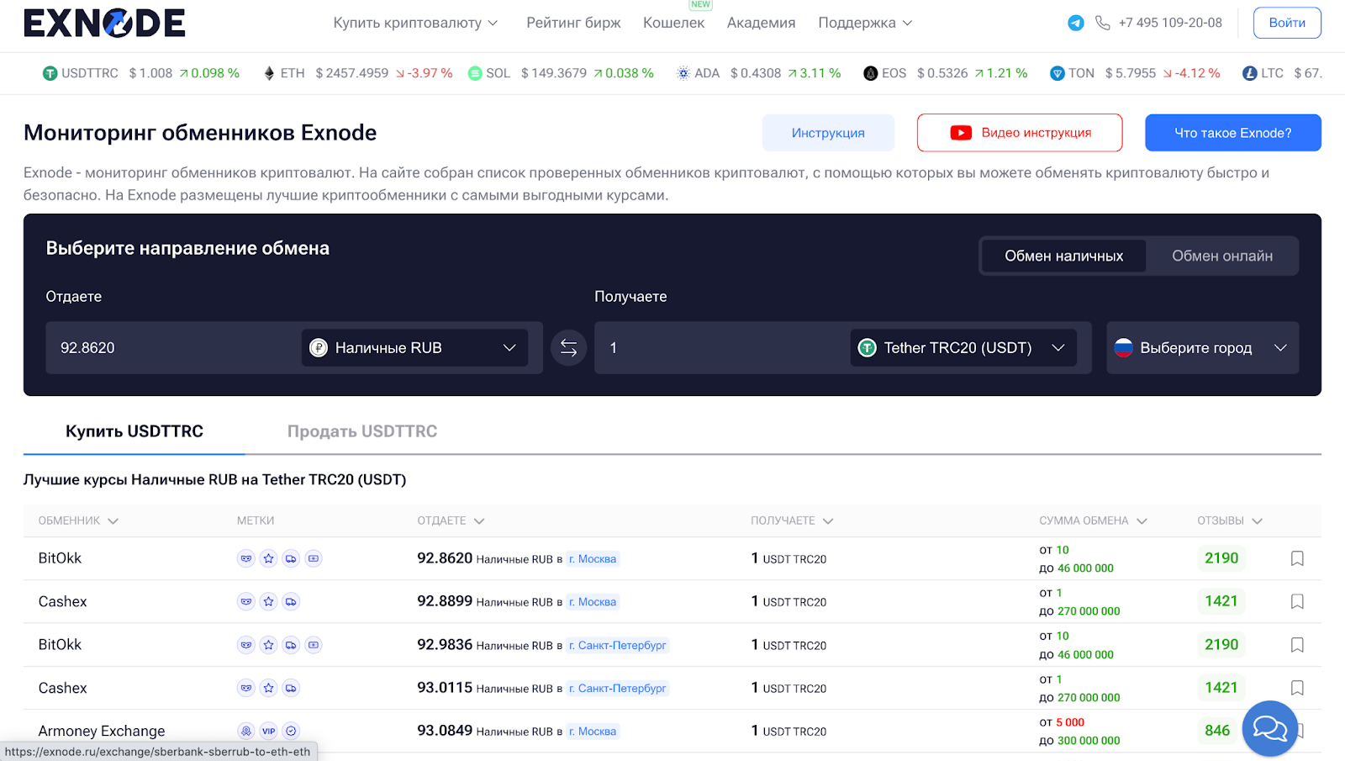Click the Что такое Exnode? button
Screen dimensions: 1345x761
(1233, 133)
